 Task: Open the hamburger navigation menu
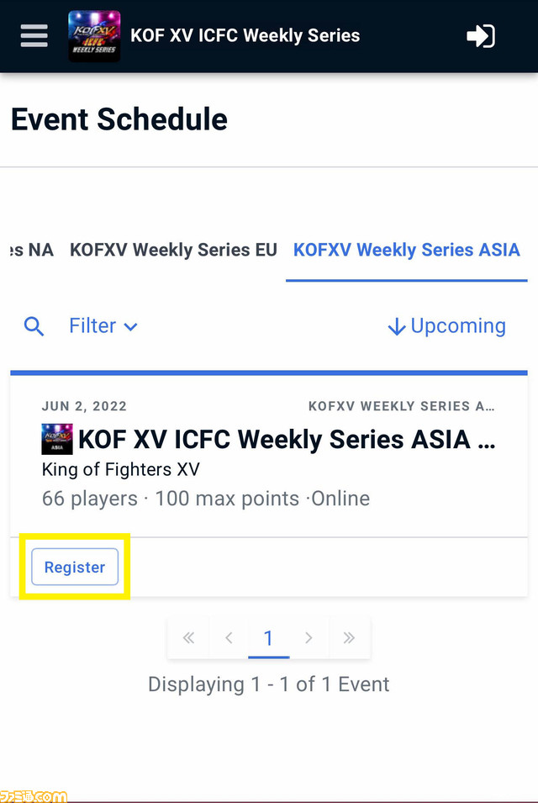[x=34, y=35]
